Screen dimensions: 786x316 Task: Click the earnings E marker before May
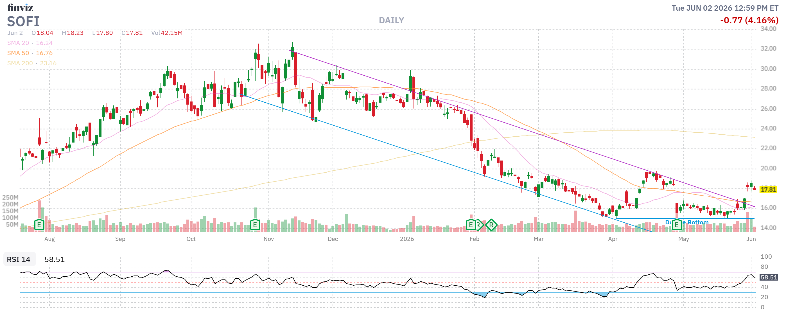coord(676,225)
